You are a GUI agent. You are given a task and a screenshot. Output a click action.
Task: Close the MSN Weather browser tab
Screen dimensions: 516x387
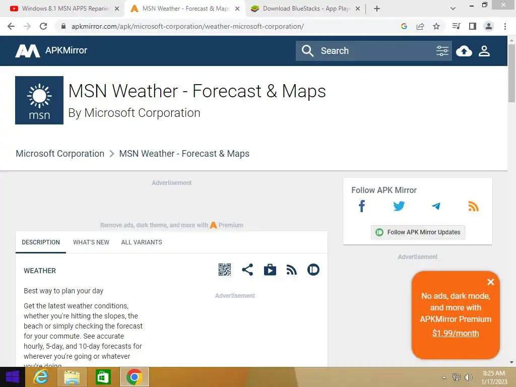point(237,9)
